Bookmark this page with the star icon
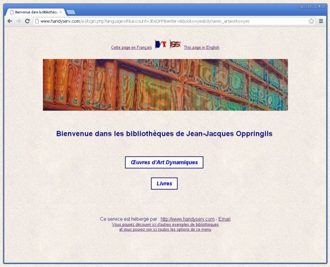Image resolution: width=330 pixels, height=267 pixels. [x=311, y=21]
